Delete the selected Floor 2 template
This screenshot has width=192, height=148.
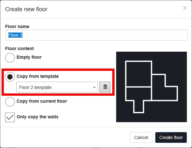pos(105,87)
